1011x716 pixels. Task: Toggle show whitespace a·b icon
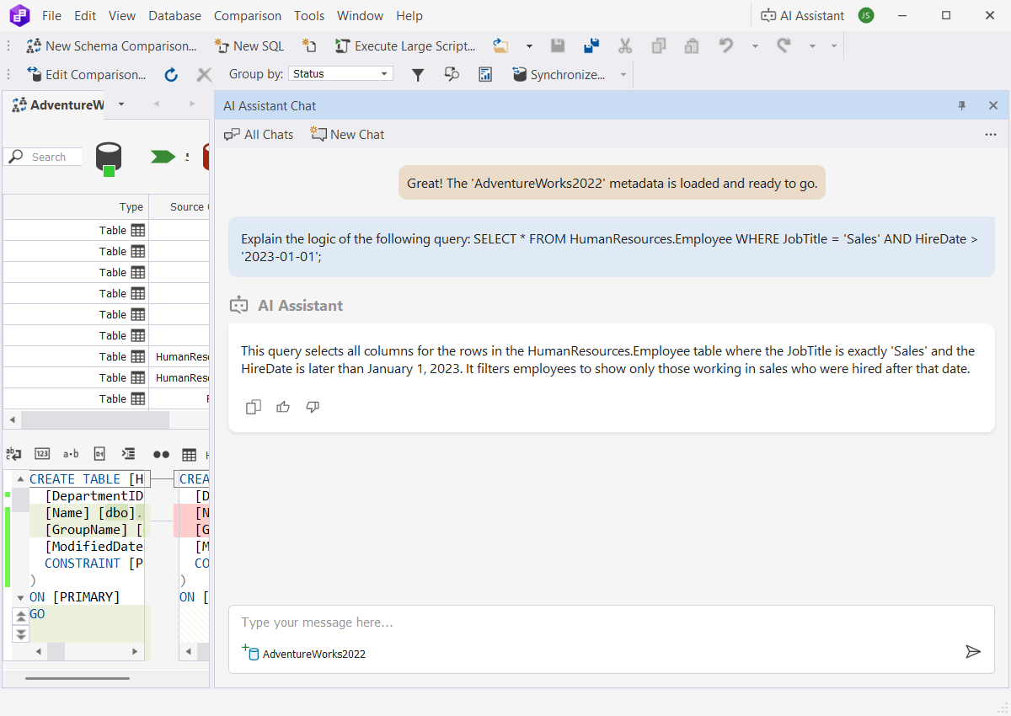click(71, 453)
